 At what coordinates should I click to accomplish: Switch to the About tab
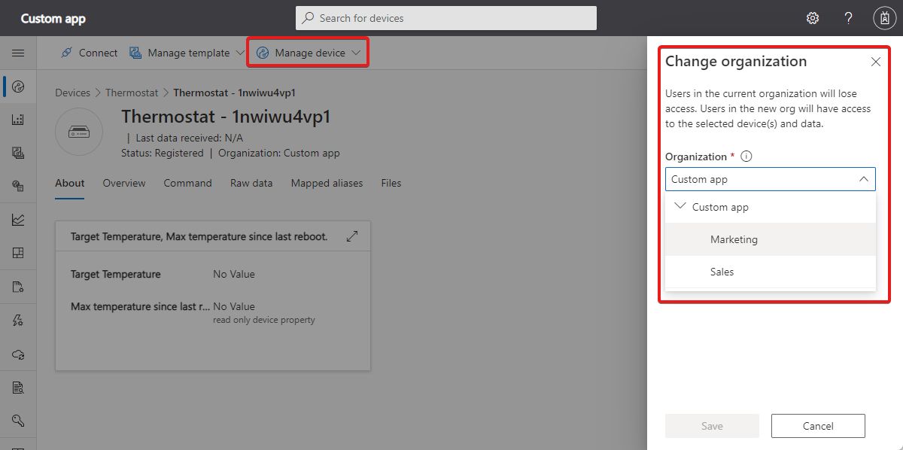pyautogui.click(x=70, y=183)
